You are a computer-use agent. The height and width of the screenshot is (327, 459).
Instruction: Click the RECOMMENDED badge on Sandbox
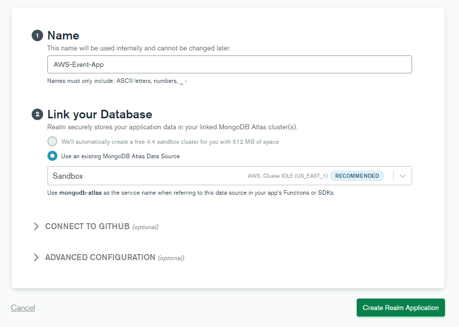(x=357, y=176)
